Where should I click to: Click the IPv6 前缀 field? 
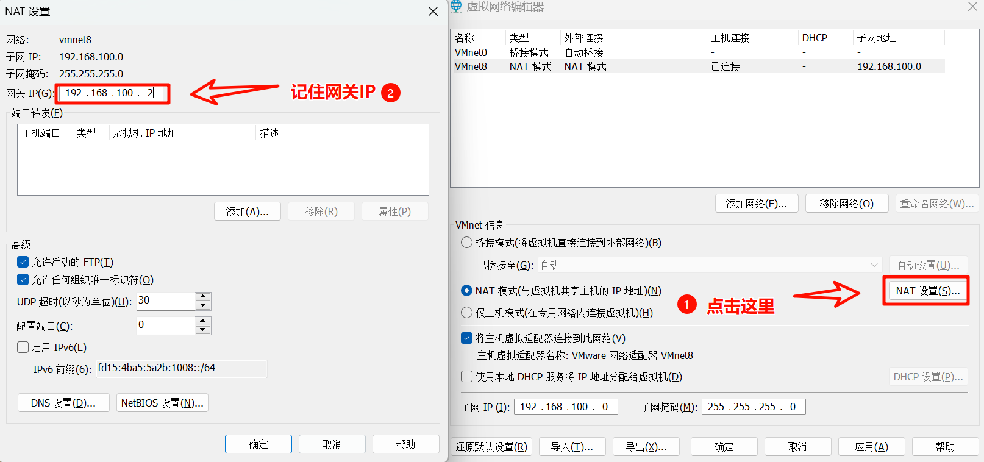[182, 368]
